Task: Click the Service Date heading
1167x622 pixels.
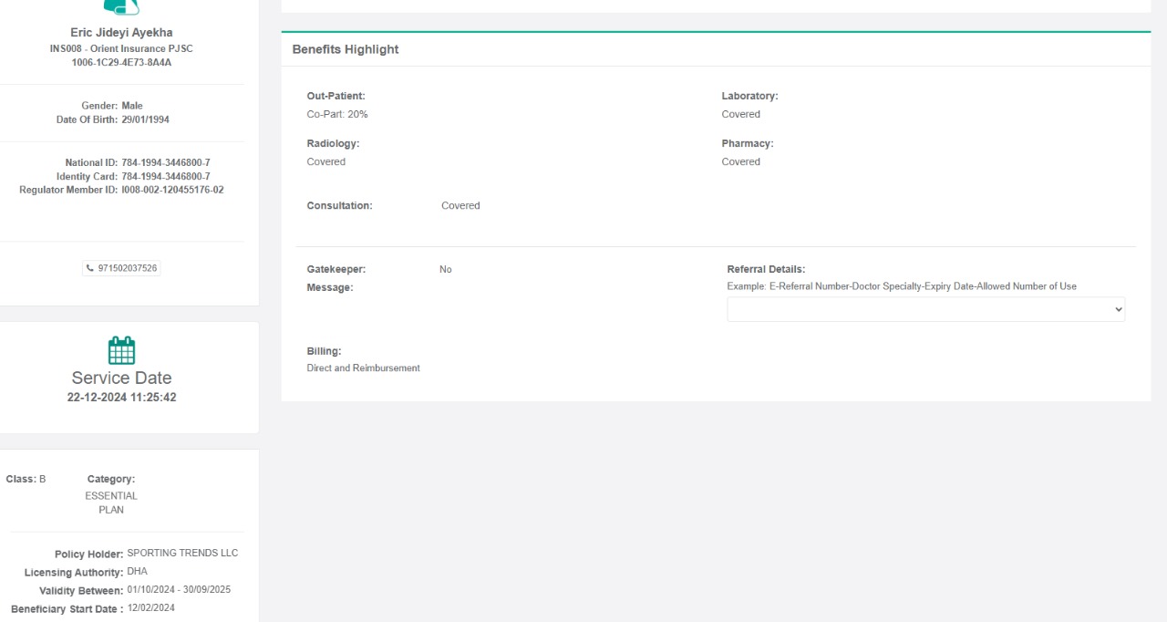Action: [121, 378]
